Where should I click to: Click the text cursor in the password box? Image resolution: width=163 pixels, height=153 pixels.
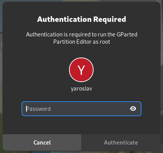26,109
